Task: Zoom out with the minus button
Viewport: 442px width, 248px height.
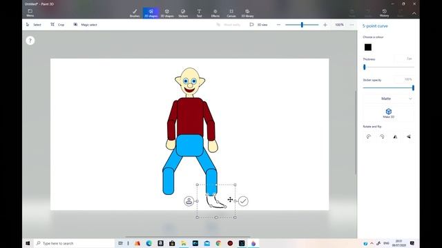Action: click(278, 25)
